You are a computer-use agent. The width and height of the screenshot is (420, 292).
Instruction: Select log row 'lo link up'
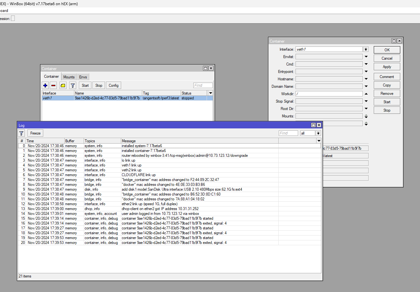(x=170, y=160)
